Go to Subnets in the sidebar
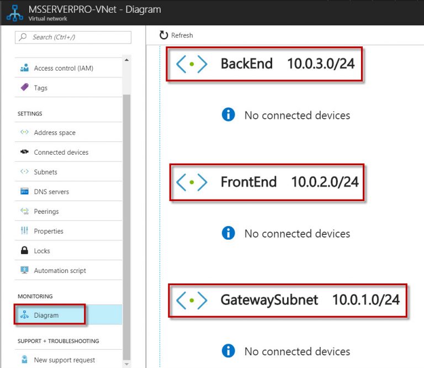This screenshot has width=424, height=368. 45,172
